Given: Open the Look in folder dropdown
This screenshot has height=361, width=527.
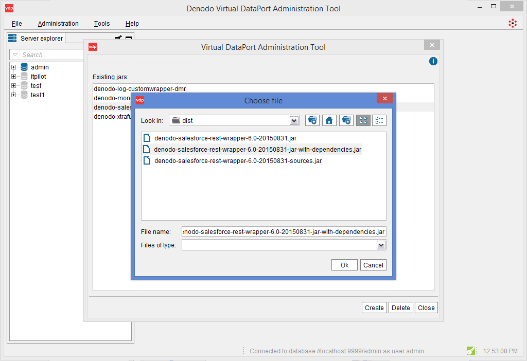Looking at the screenshot, I should pyautogui.click(x=294, y=121).
